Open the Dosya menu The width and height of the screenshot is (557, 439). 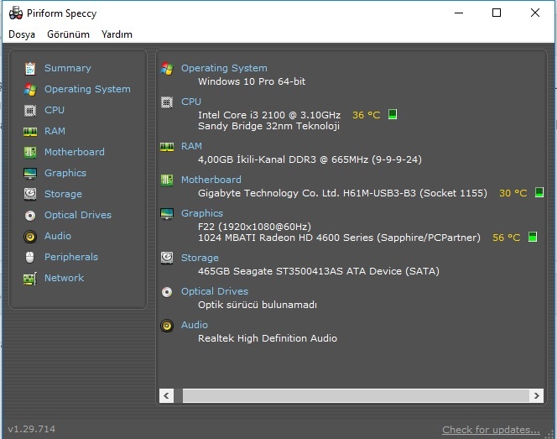pyautogui.click(x=22, y=34)
